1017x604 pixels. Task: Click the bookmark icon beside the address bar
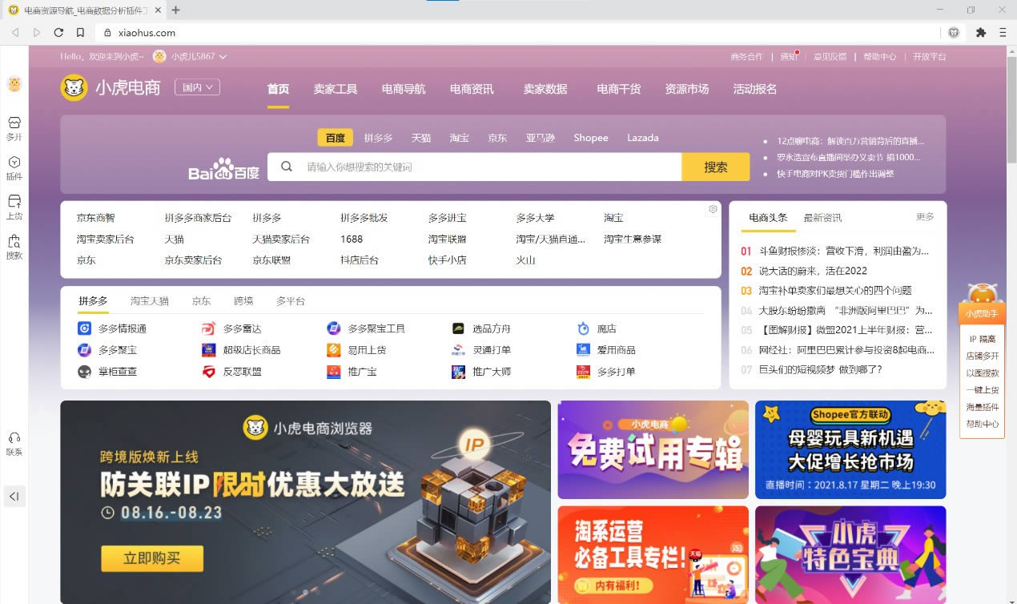click(80, 33)
